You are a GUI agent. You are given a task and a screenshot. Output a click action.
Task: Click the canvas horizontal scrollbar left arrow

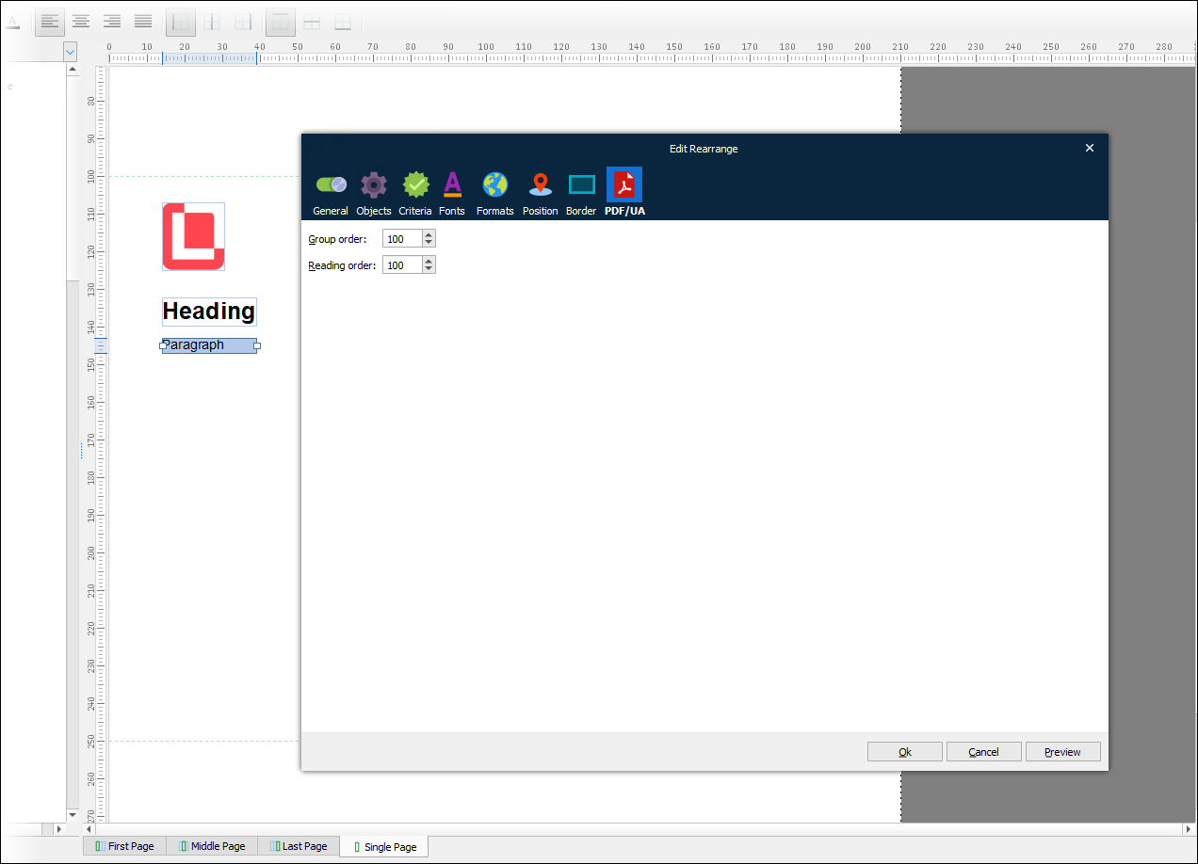(x=89, y=829)
